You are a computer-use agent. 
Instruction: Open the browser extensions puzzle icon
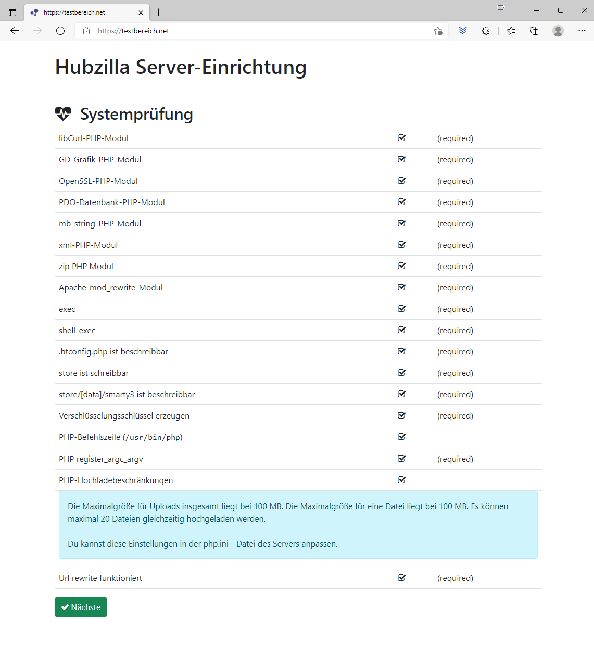click(x=486, y=31)
